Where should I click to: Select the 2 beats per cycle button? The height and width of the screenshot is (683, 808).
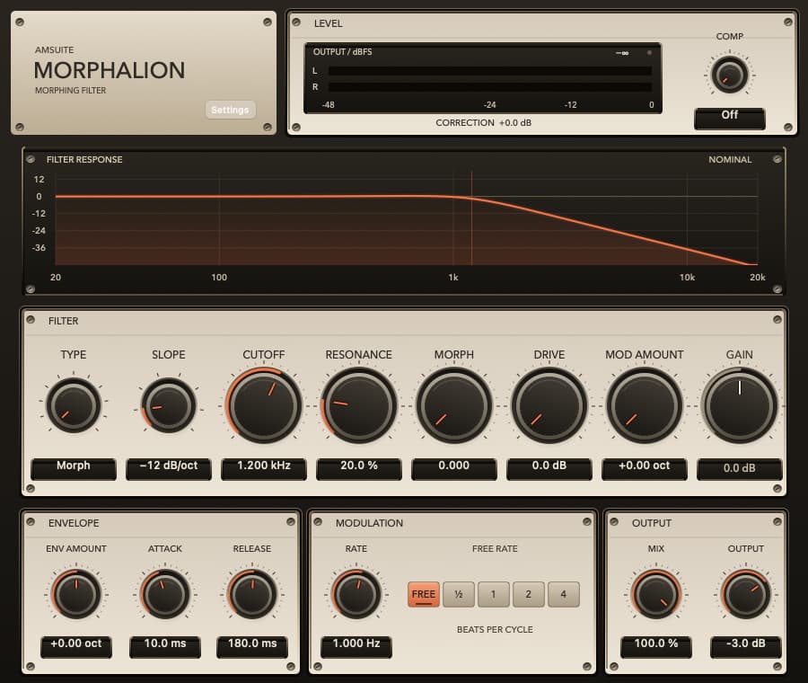[x=529, y=594]
